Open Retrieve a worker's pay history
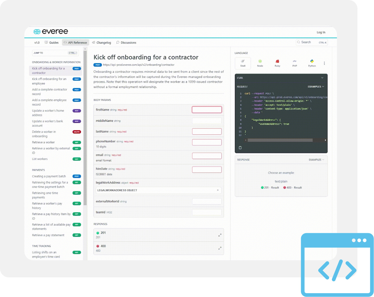 coord(56,206)
